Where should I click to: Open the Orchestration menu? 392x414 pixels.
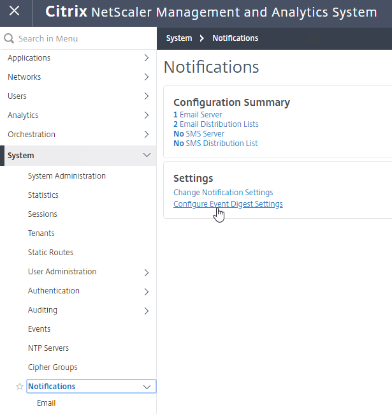pos(31,135)
